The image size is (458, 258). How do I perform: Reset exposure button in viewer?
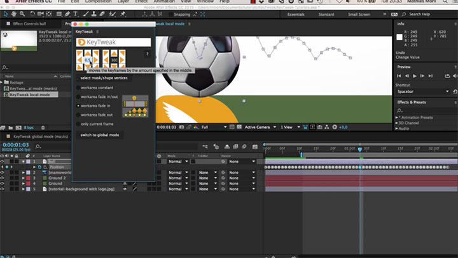point(335,127)
